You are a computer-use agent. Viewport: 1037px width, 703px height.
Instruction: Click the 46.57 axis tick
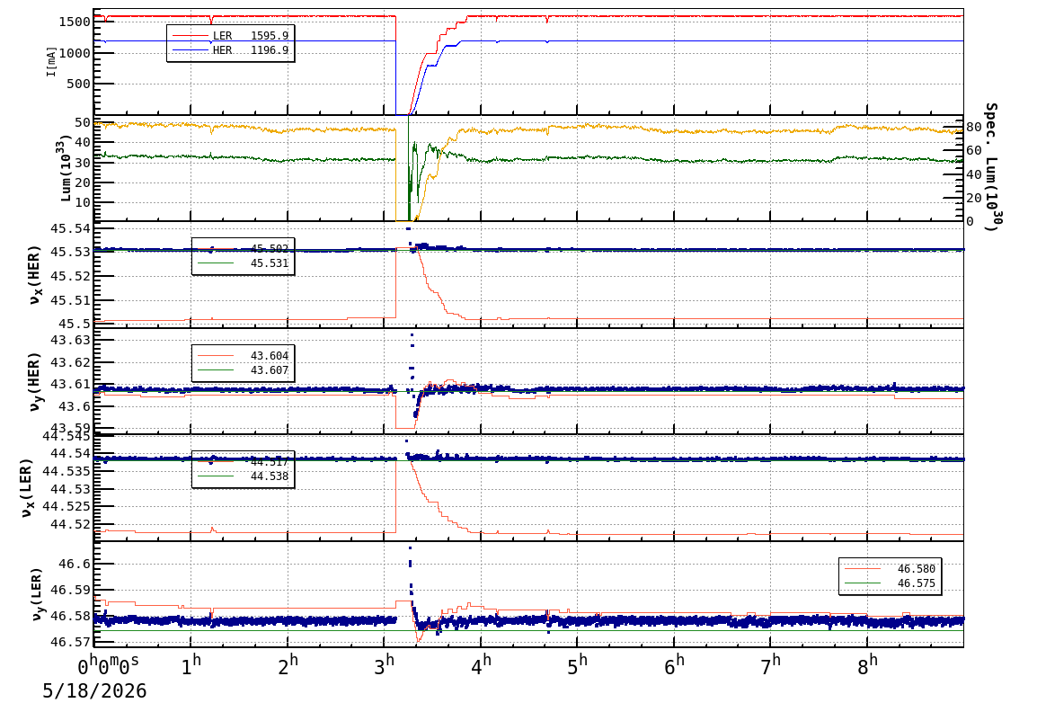[x=71, y=642]
